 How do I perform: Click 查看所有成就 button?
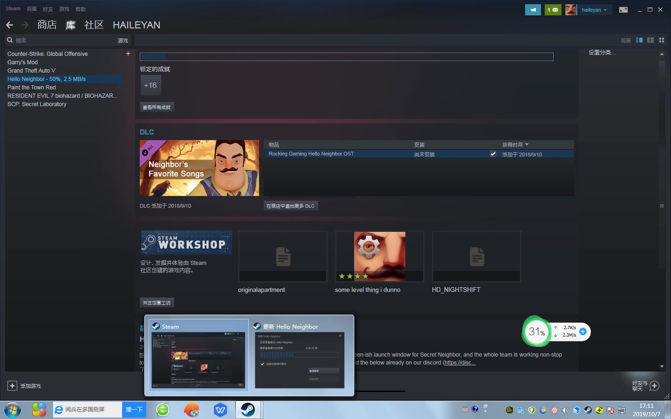[x=157, y=107]
